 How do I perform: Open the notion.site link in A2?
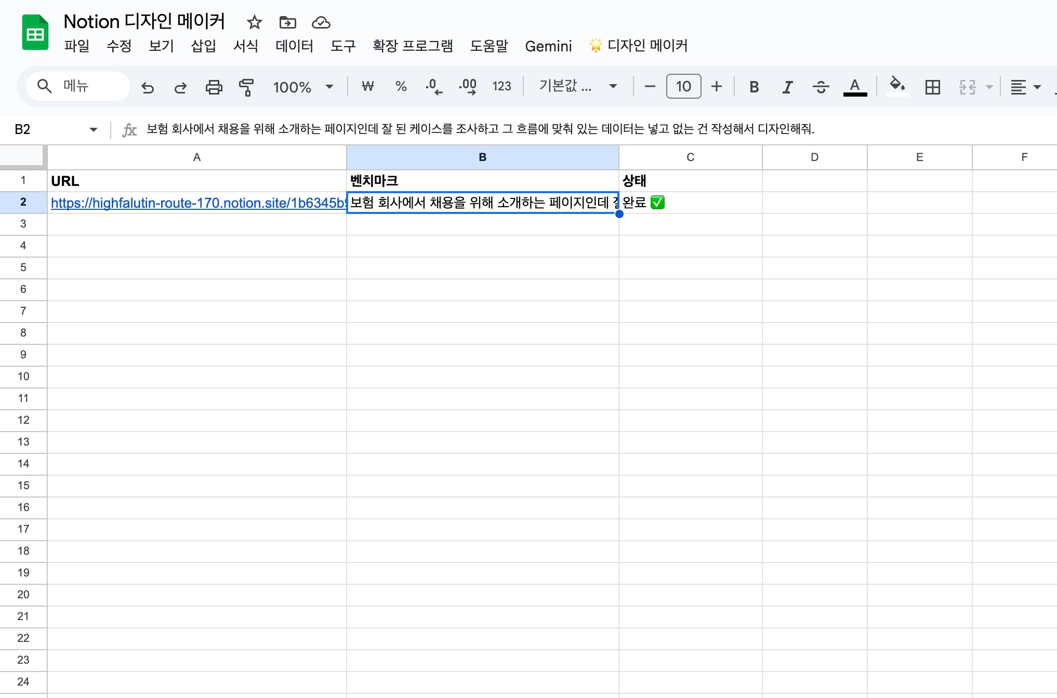click(197, 203)
